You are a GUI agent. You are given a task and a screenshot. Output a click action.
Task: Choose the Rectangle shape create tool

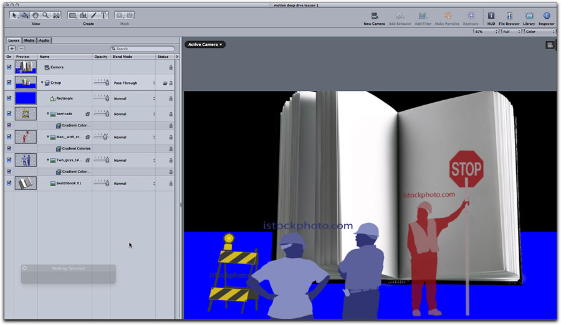coord(73,16)
